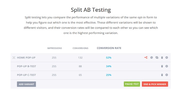The image size is (180, 94).
Task: Delete the Home Pop-Up row via trash
Action: [162, 58]
